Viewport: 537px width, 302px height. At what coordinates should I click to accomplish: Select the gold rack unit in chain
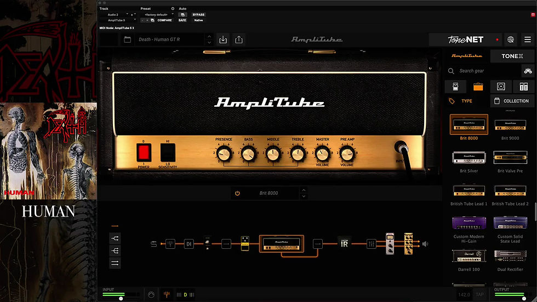pyautogui.click(x=408, y=244)
